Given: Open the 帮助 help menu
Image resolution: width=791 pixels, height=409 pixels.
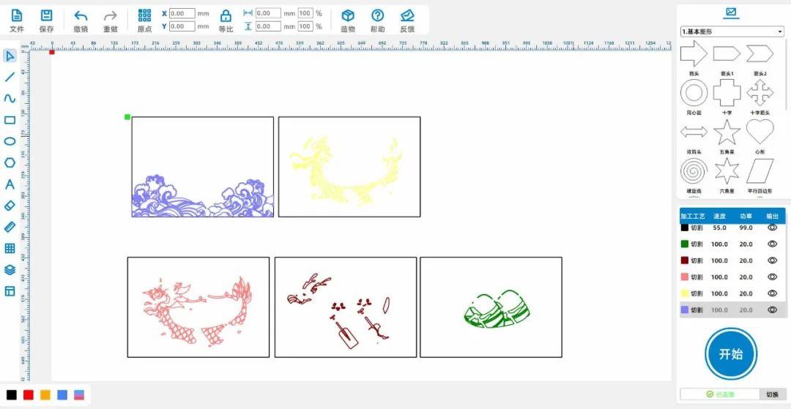Looking at the screenshot, I should tap(377, 20).
